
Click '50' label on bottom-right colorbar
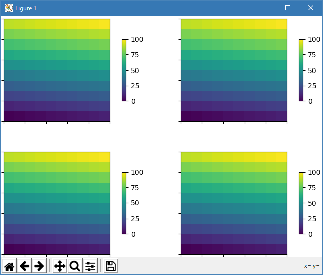pyautogui.click(x=312, y=203)
